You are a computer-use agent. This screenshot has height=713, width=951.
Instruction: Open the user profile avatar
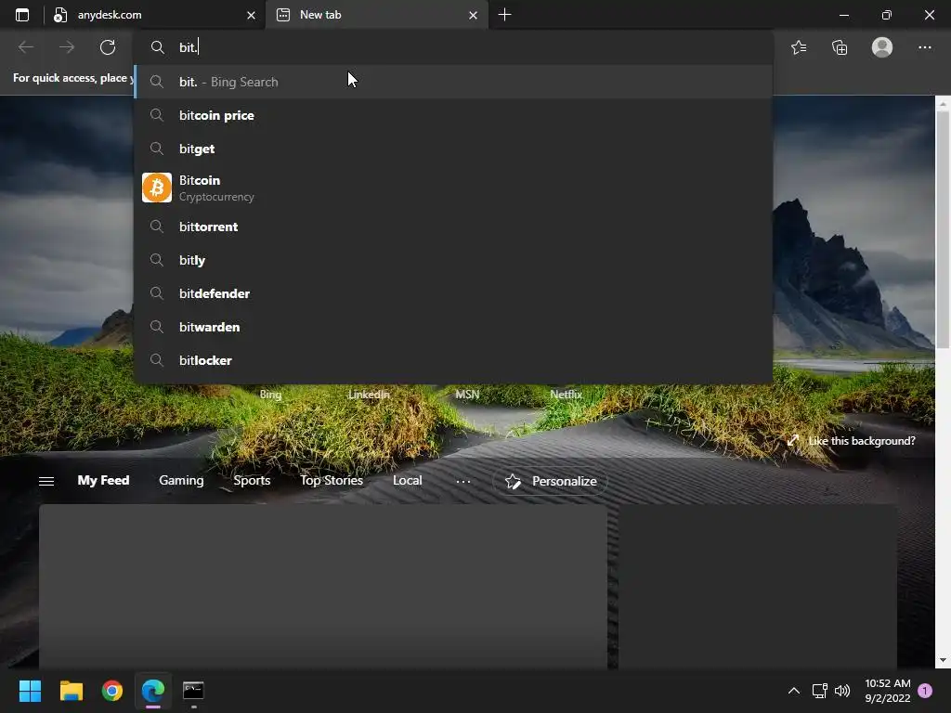882,47
